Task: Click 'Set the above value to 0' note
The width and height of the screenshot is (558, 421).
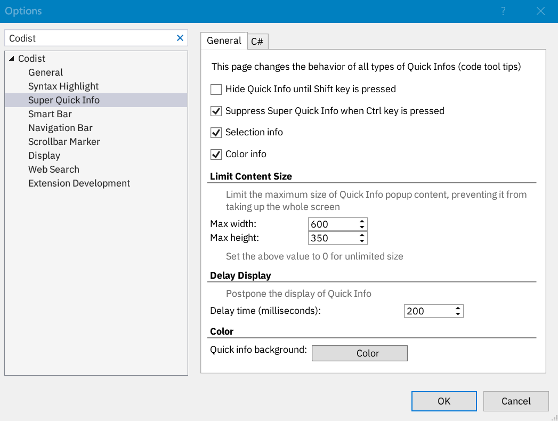Action: 314,256
